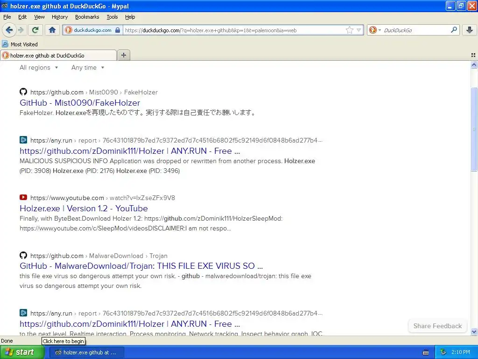Go back with the back arrow button

click(x=9, y=30)
